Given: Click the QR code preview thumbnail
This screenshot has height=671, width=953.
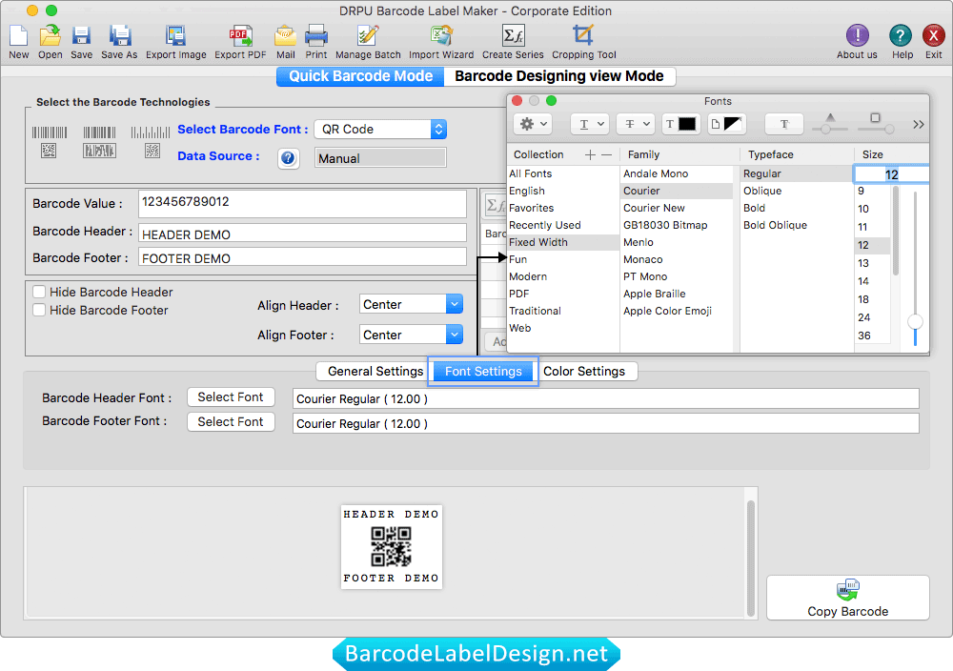Looking at the screenshot, I should pyautogui.click(x=392, y=546).
